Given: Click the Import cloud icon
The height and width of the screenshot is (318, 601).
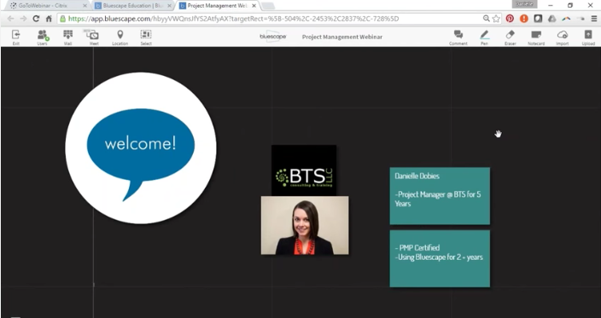Looking at the screenshot, I should coord(563,35).
